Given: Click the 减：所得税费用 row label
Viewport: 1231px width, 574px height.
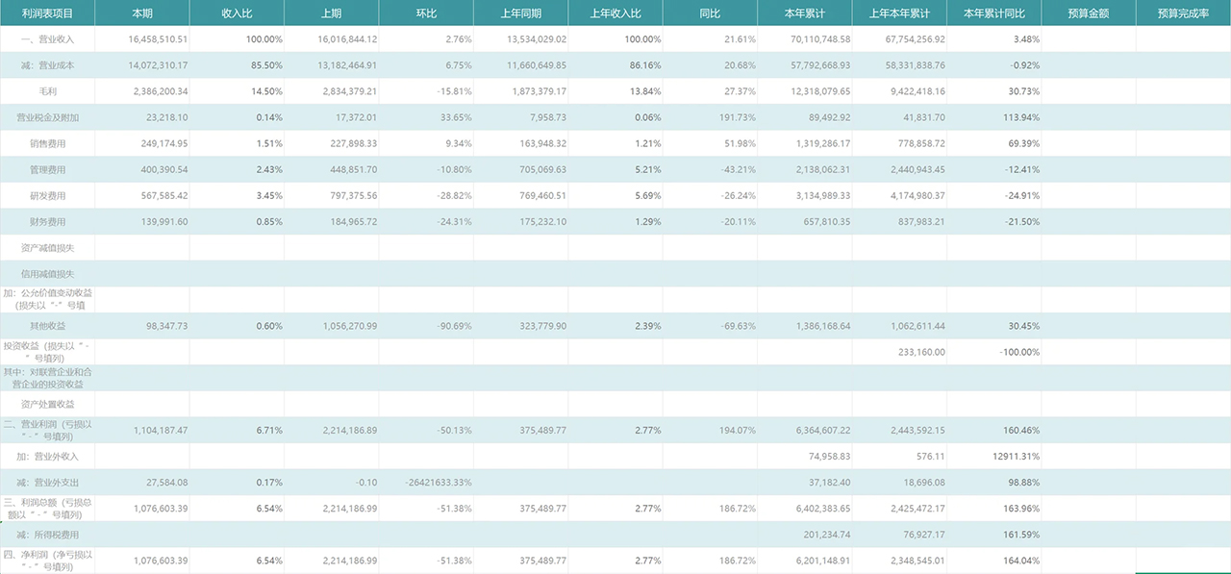Looking at the screenshot, I should (47, 535).
